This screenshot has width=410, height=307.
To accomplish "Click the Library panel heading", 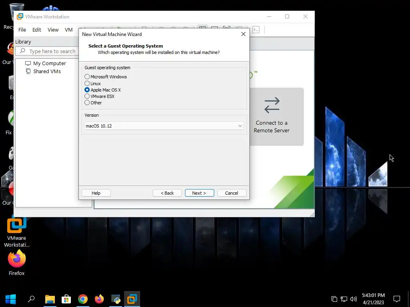I will point(23,42).
